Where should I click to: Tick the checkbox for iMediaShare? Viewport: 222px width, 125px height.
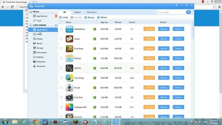coord(61,29)
